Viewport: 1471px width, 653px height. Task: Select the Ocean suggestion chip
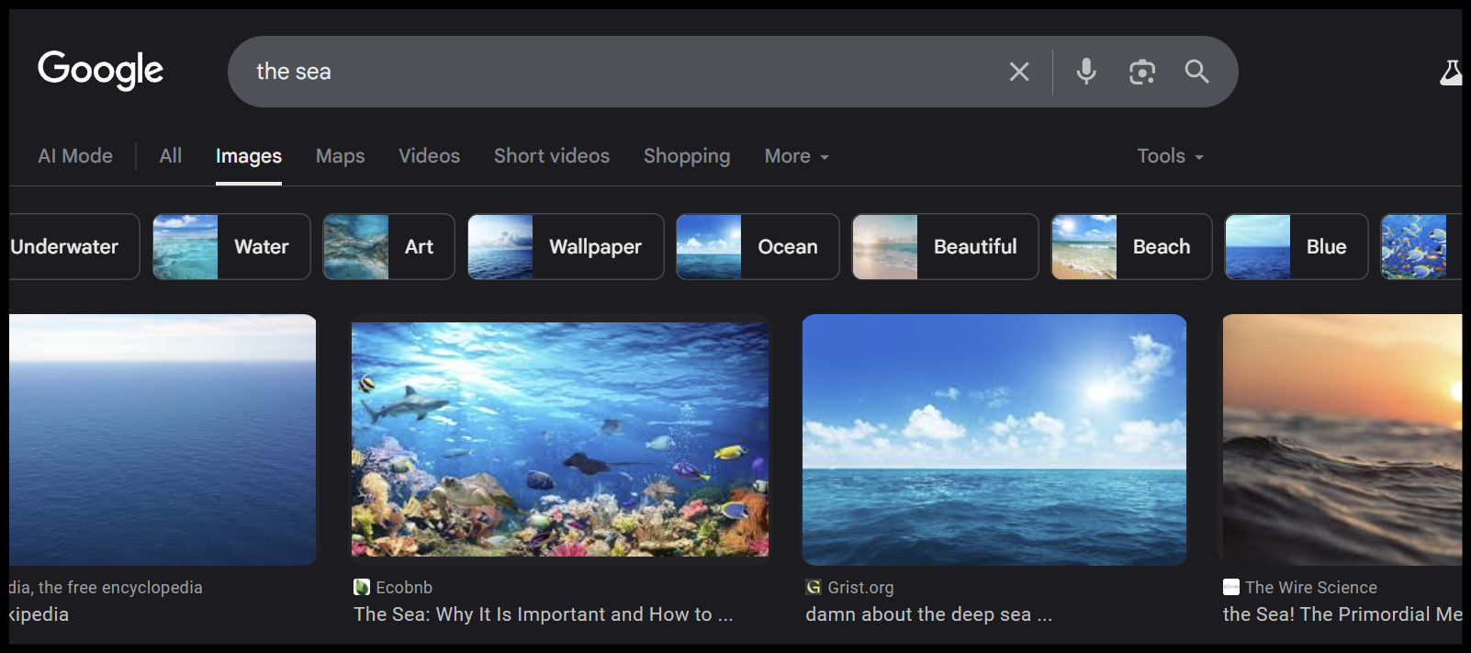[x=758, y=246]
